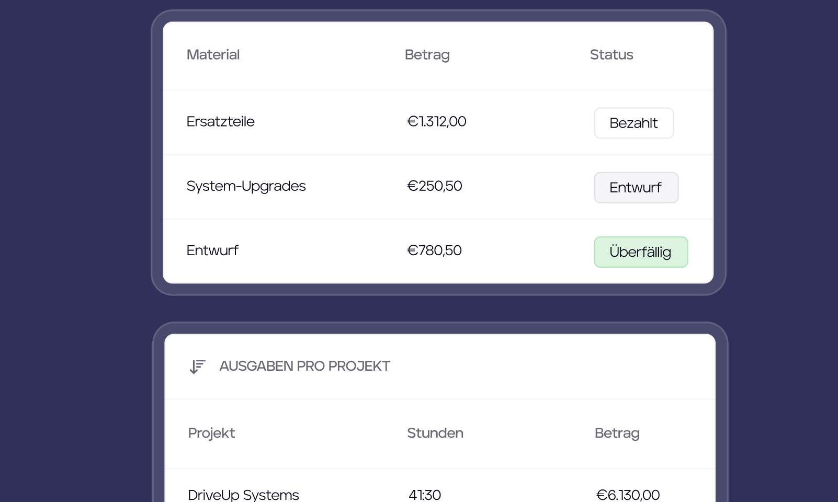Click the Status column header

611,55
